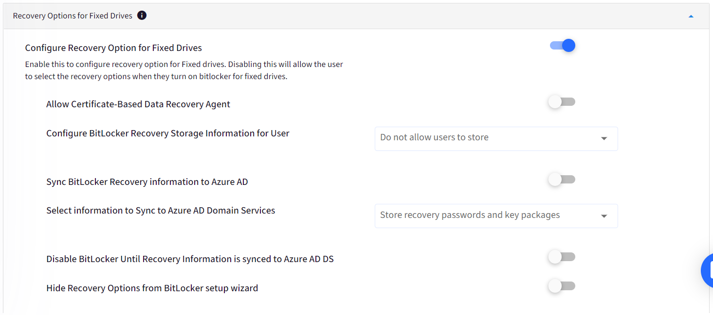Click 'Hide Recovery Options from BitLocker setup wizard' label
Screen dimensions: 713x315
click(152, 288)
